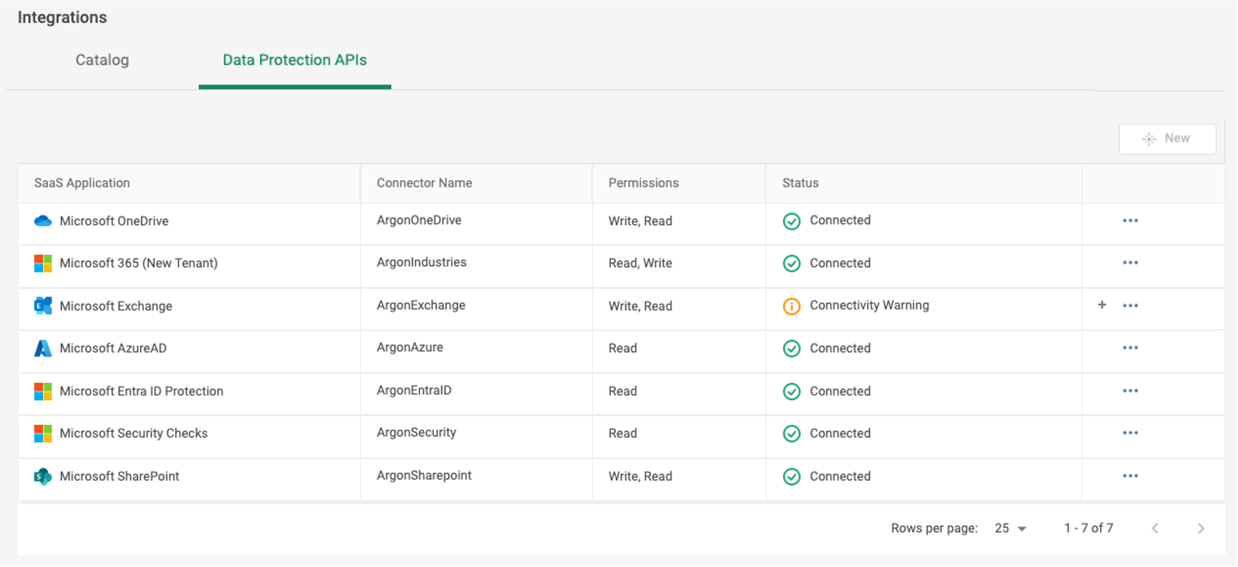Click the Microsoft Security Checks logo icon
The image size is (1238, 567).
coord(42,434)
